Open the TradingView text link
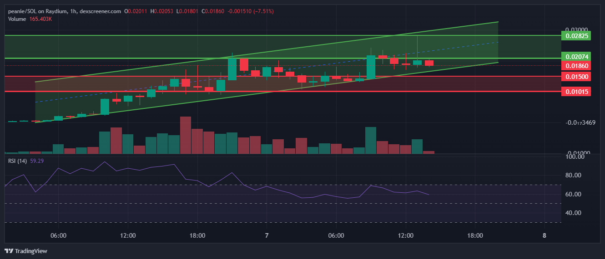 (x=31, y=251)
